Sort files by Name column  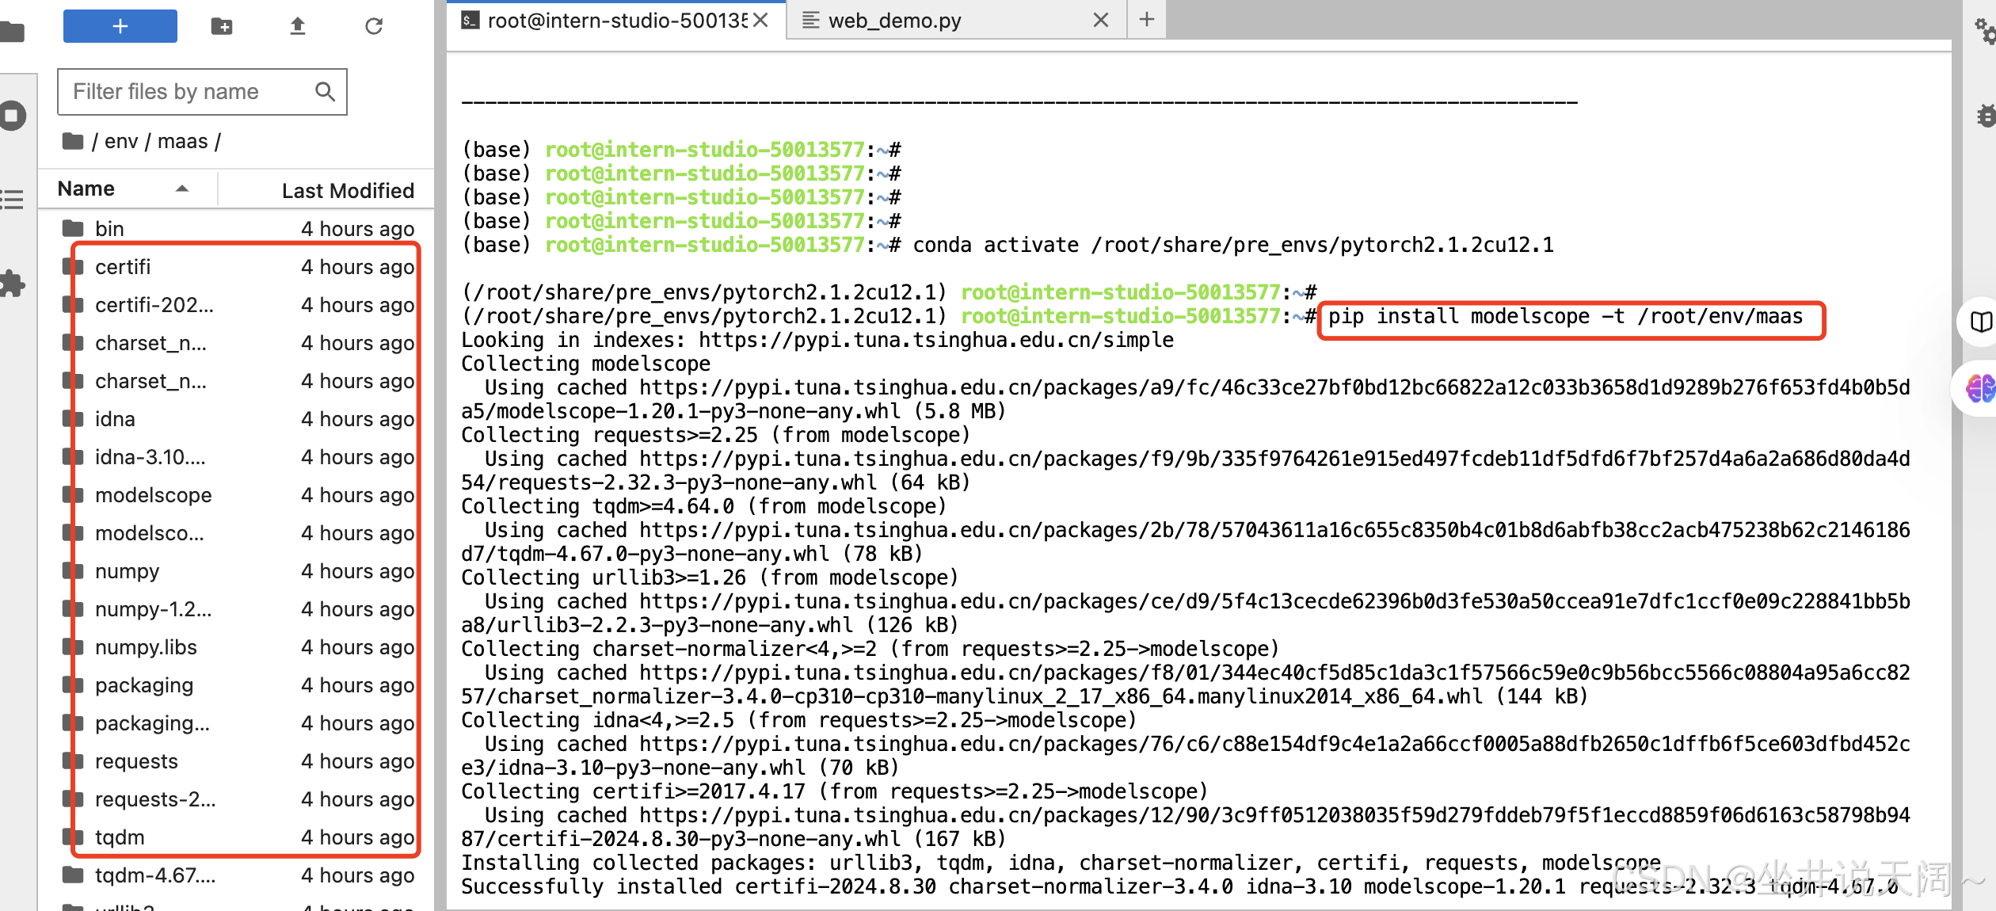coord(86,189)
